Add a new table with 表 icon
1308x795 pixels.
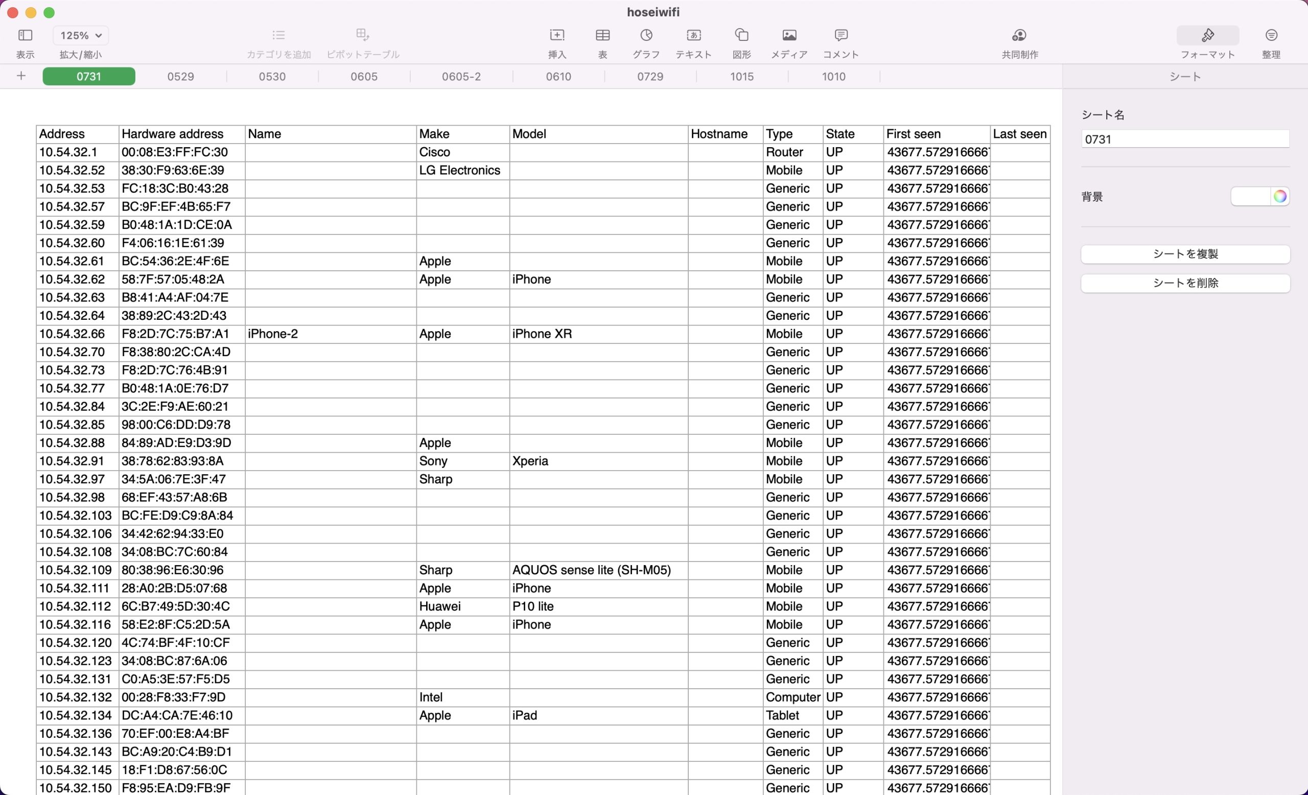click(602, 36)
